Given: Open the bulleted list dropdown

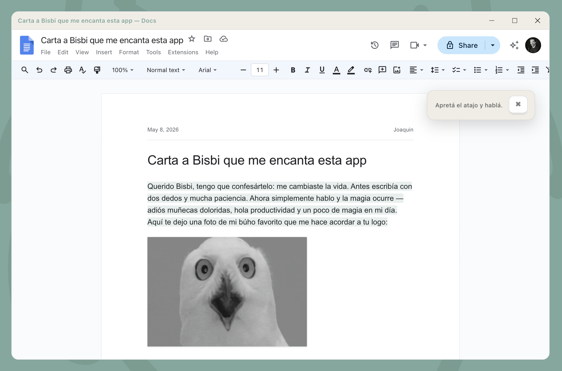Looking at the screenshot, I should pos(480,70).
